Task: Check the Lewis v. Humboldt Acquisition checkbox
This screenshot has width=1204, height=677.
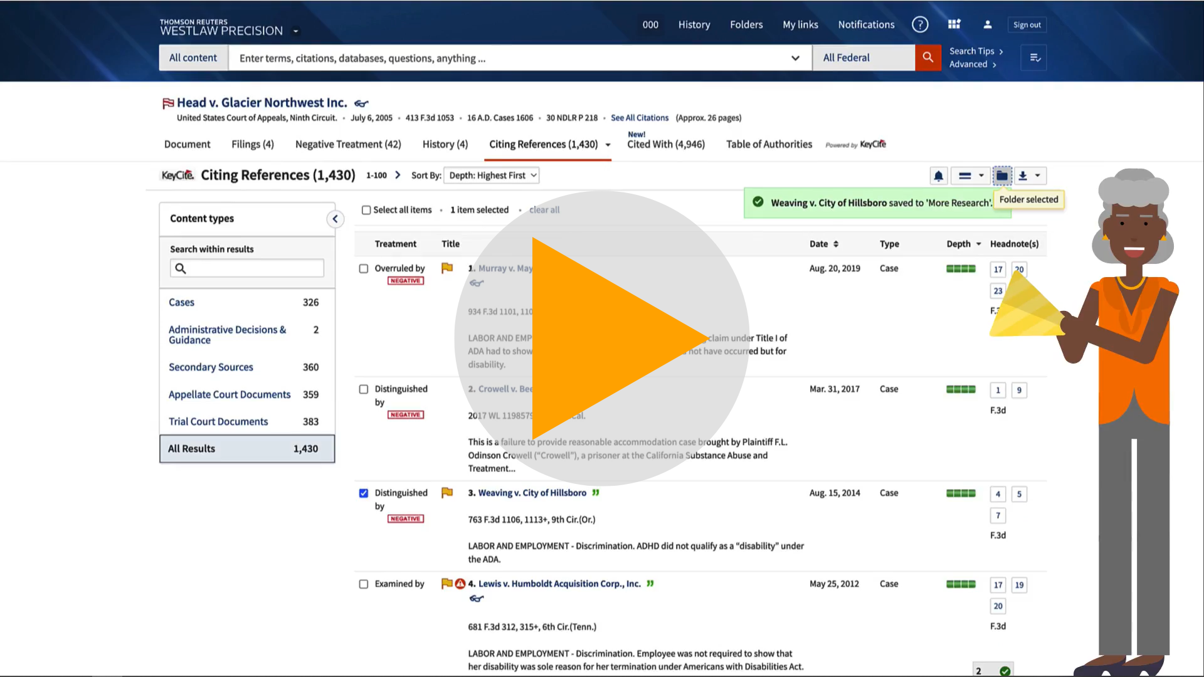Action: (364, 584)
